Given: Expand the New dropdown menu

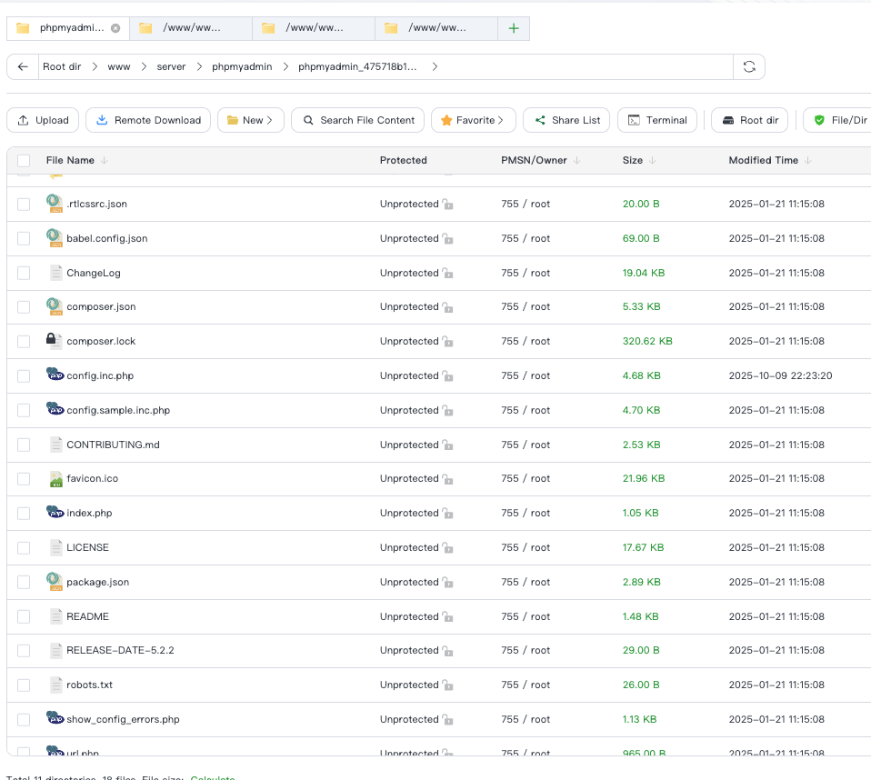Looking at the screenshot, I should [250, 120].
